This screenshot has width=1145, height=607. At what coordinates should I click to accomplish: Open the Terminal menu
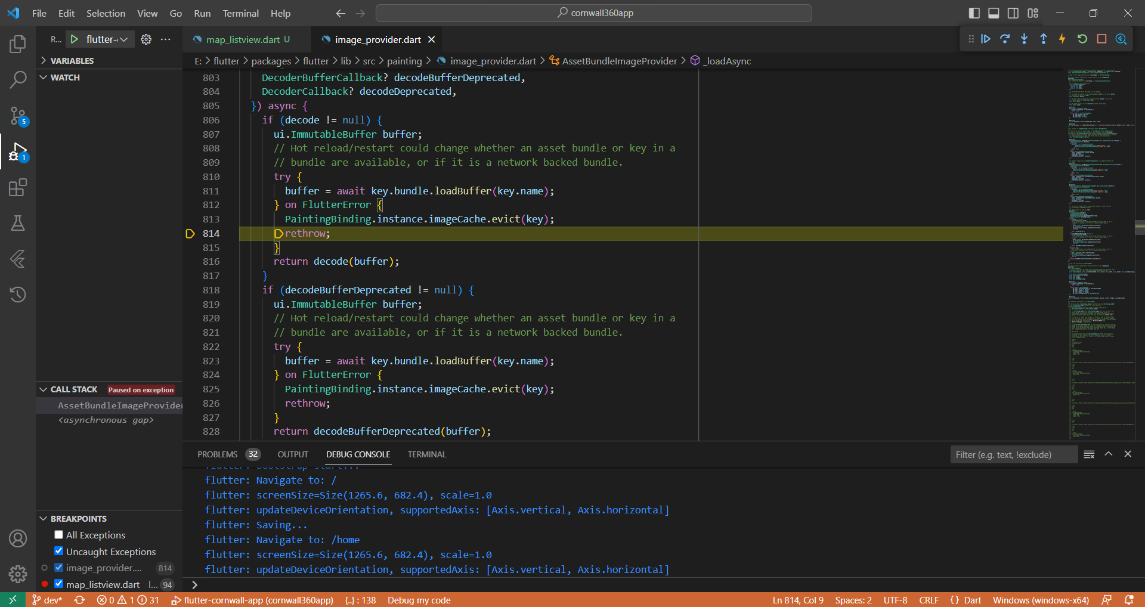click(240, 13)
